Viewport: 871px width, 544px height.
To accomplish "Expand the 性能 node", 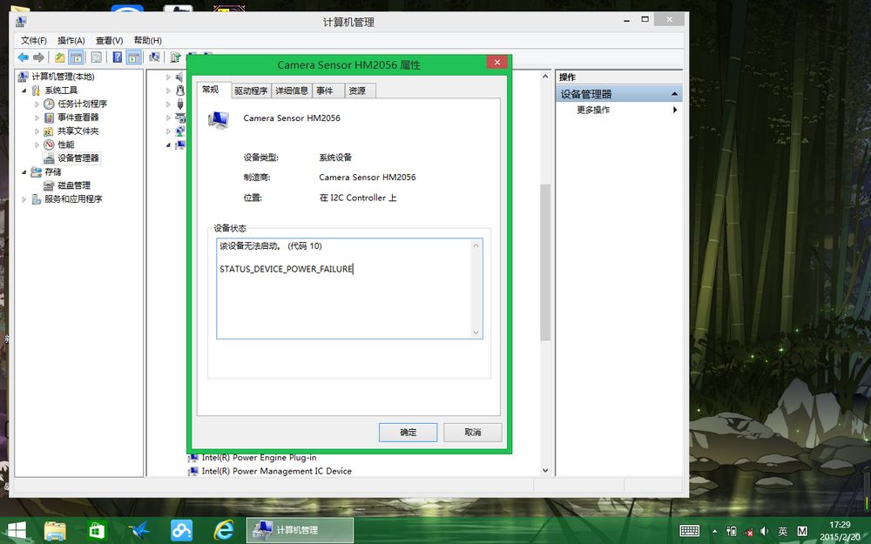I will coord(37,144).
